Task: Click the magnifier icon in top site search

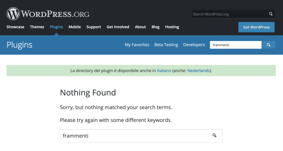Action: [271, 14]
